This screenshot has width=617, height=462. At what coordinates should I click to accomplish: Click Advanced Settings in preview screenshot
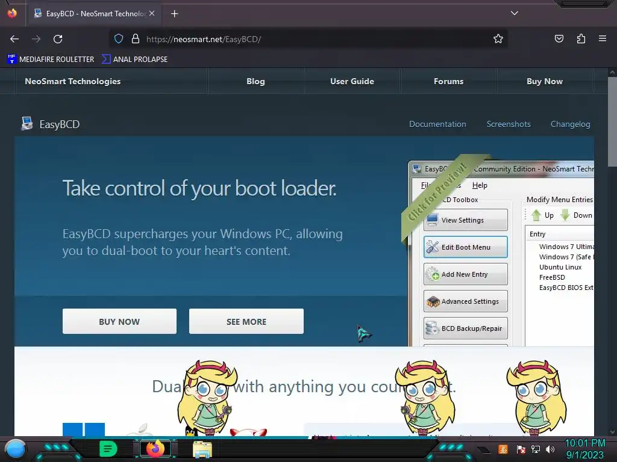(x=466, y=301)
